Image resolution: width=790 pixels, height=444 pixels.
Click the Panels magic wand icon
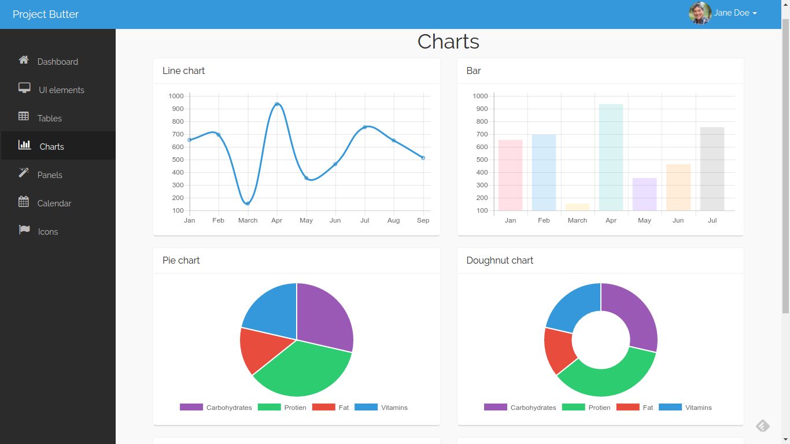point(24,173)
